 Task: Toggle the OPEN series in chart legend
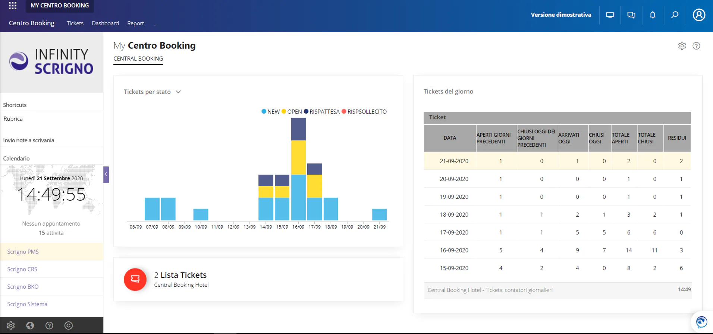[x=292, y=112]
